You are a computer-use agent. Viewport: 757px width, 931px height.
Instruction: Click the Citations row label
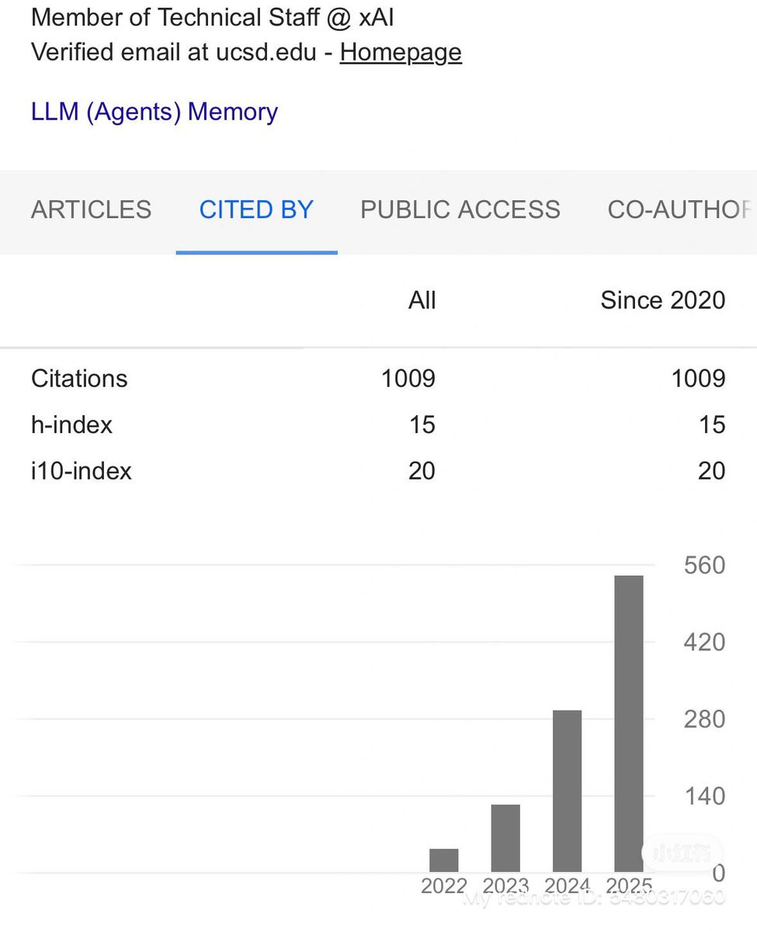(79, 379)
